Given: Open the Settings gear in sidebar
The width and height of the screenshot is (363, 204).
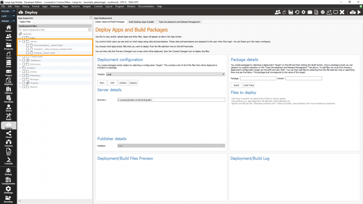Looking at the screenshot, I should point(8,190).
